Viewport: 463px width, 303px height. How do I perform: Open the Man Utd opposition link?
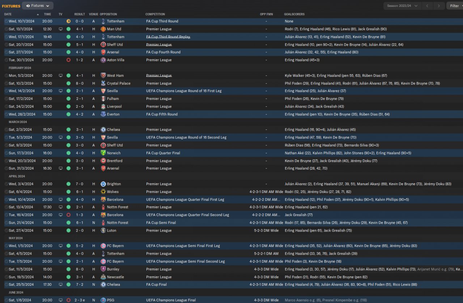(x=114, y=29)
